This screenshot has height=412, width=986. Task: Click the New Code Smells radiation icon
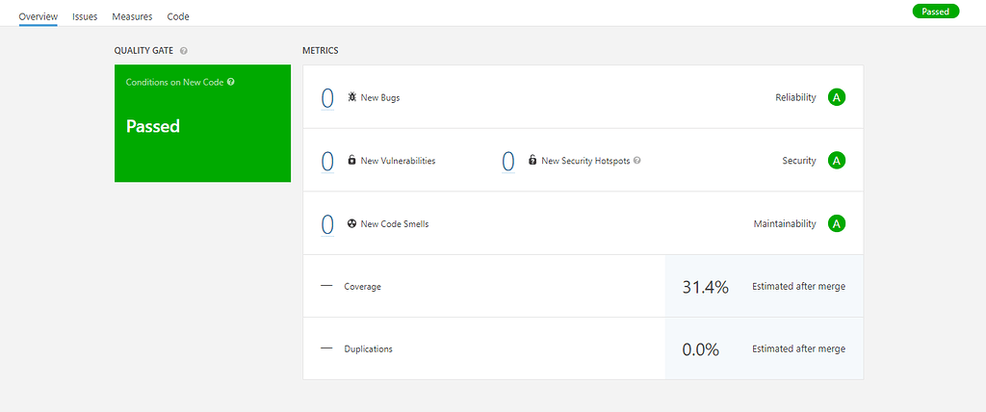[x=352, y=223]
